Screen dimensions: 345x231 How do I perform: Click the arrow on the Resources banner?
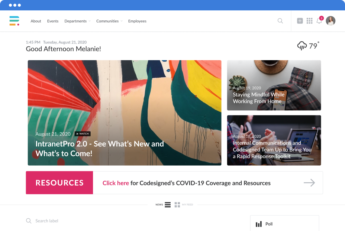(309, 183)
